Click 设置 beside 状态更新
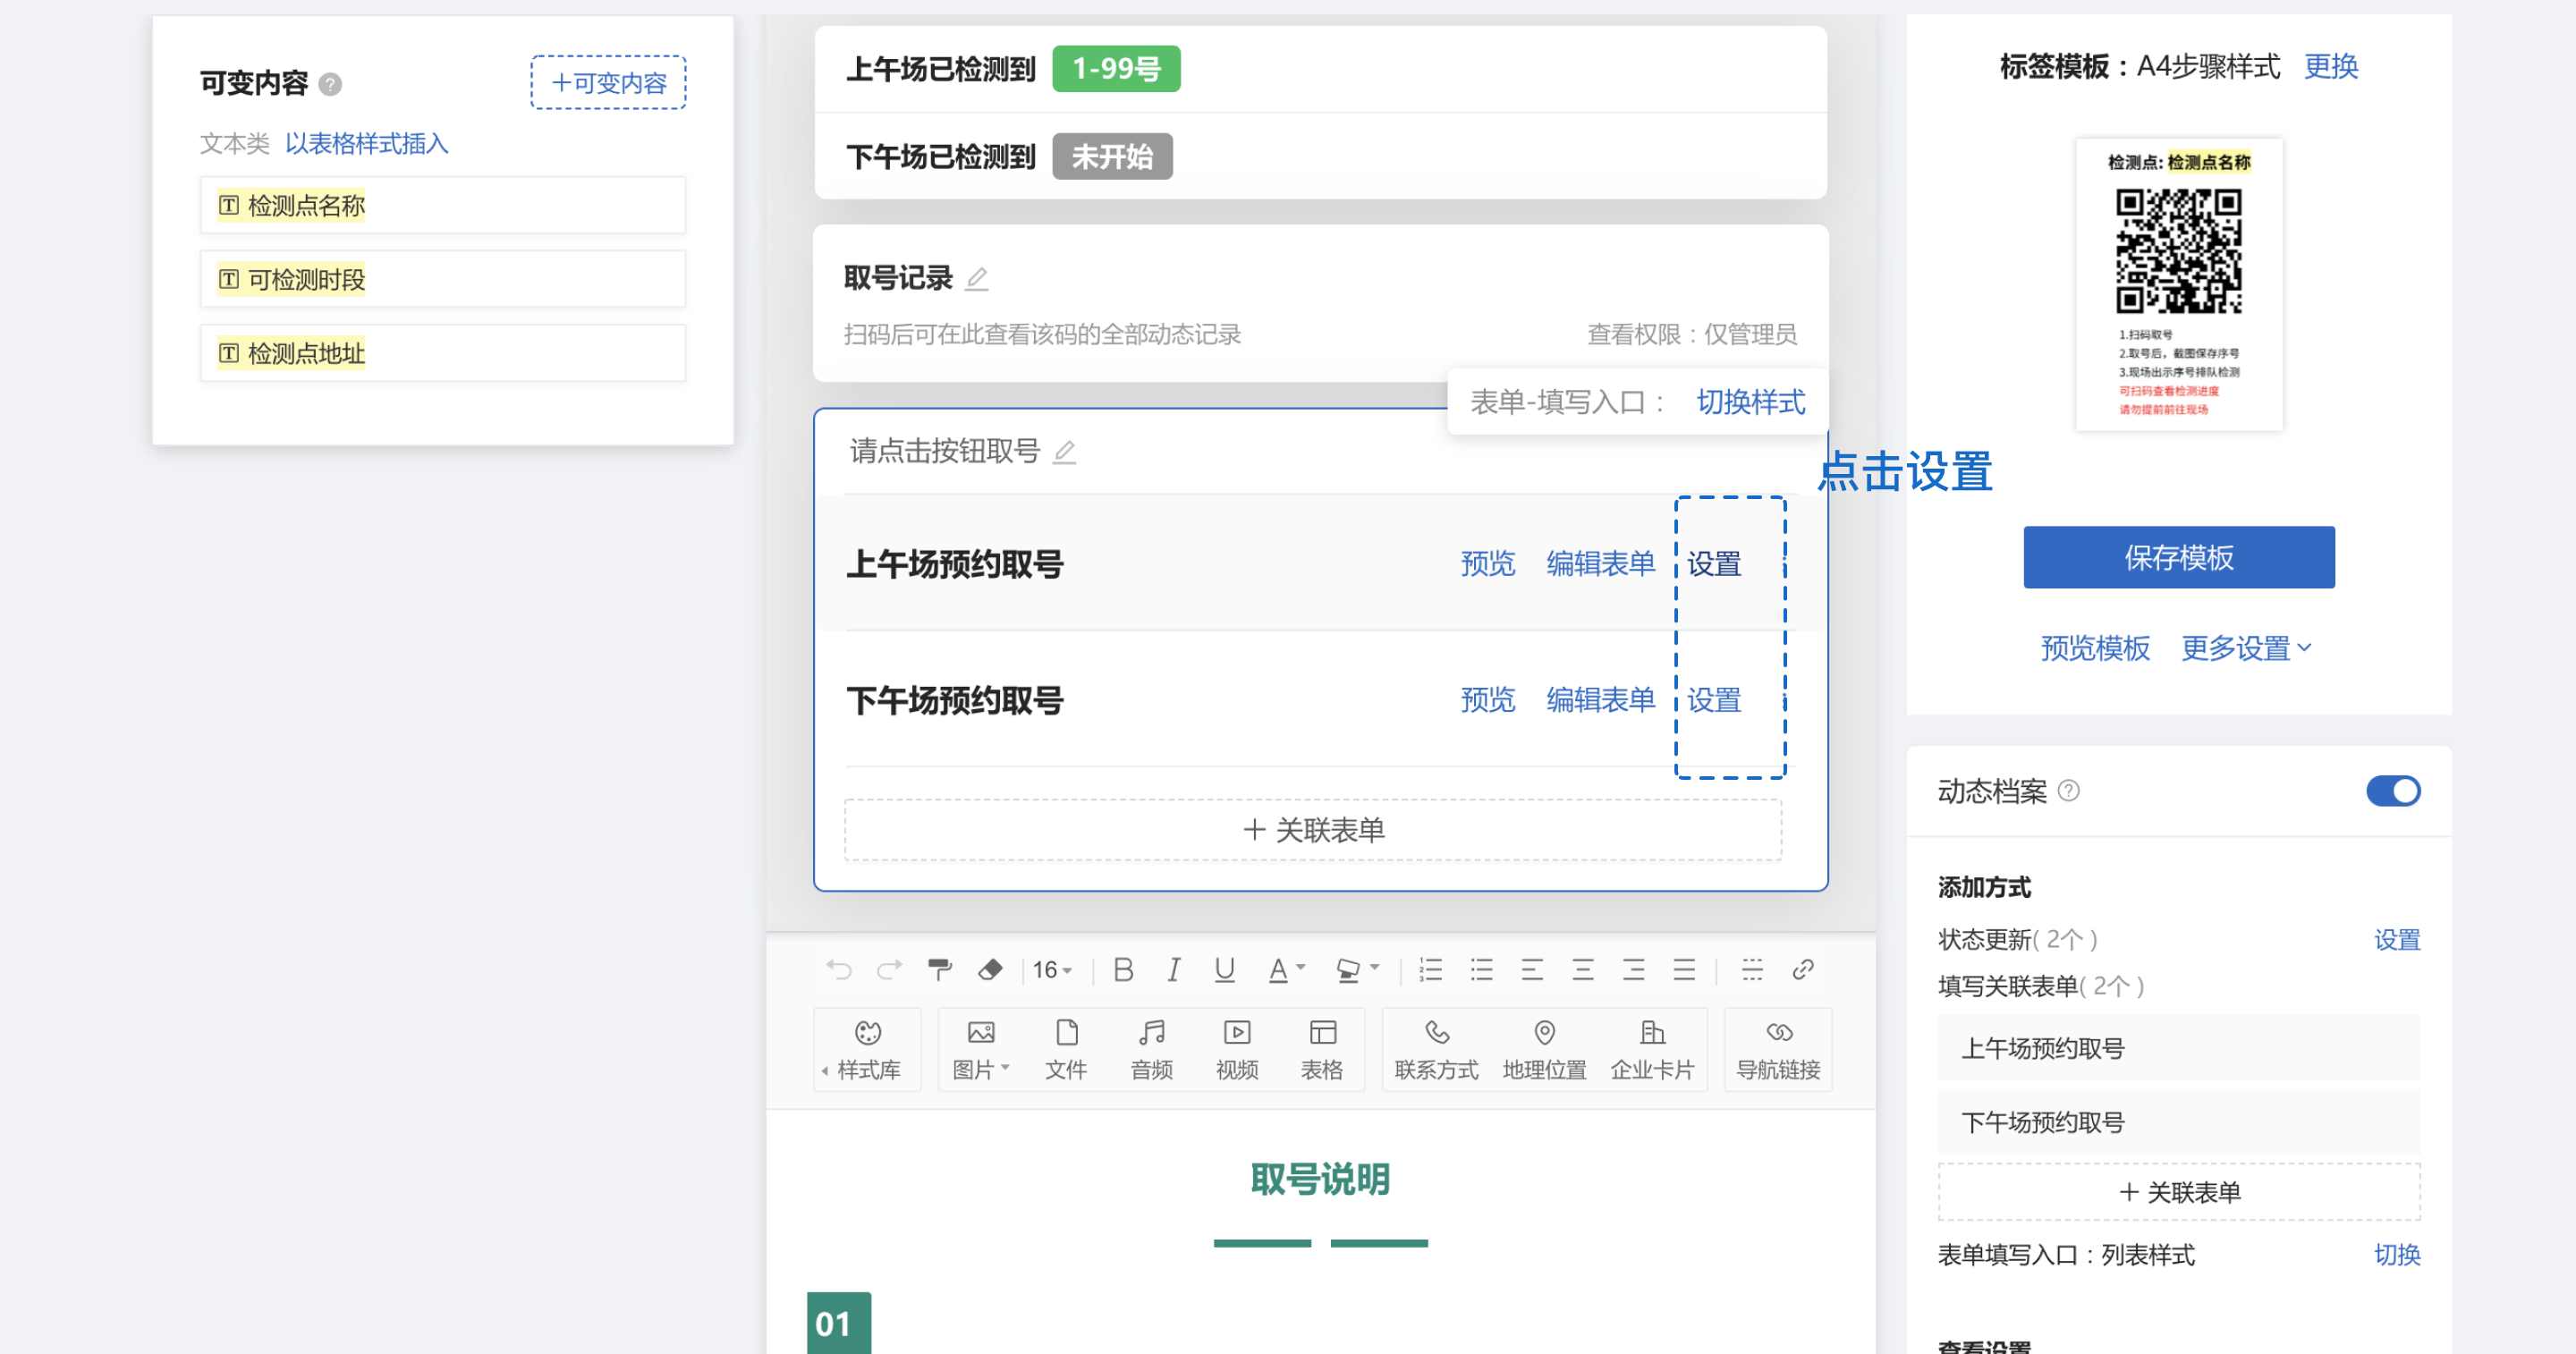The image size is (2576, 1354). pos(2397,940)
